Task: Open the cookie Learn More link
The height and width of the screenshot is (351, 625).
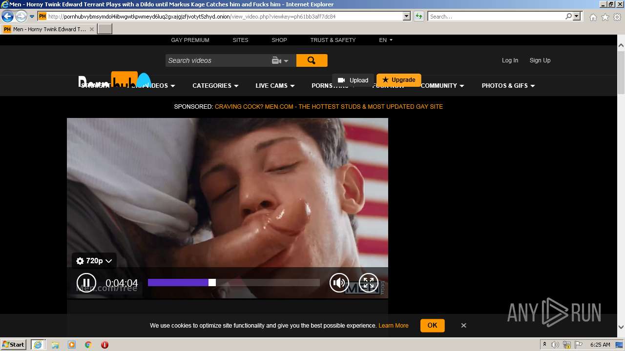Action: (x=394, y=326)
